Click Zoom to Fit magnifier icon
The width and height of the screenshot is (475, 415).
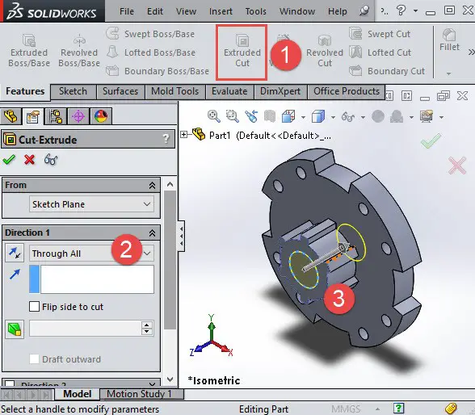coord(213,116)
